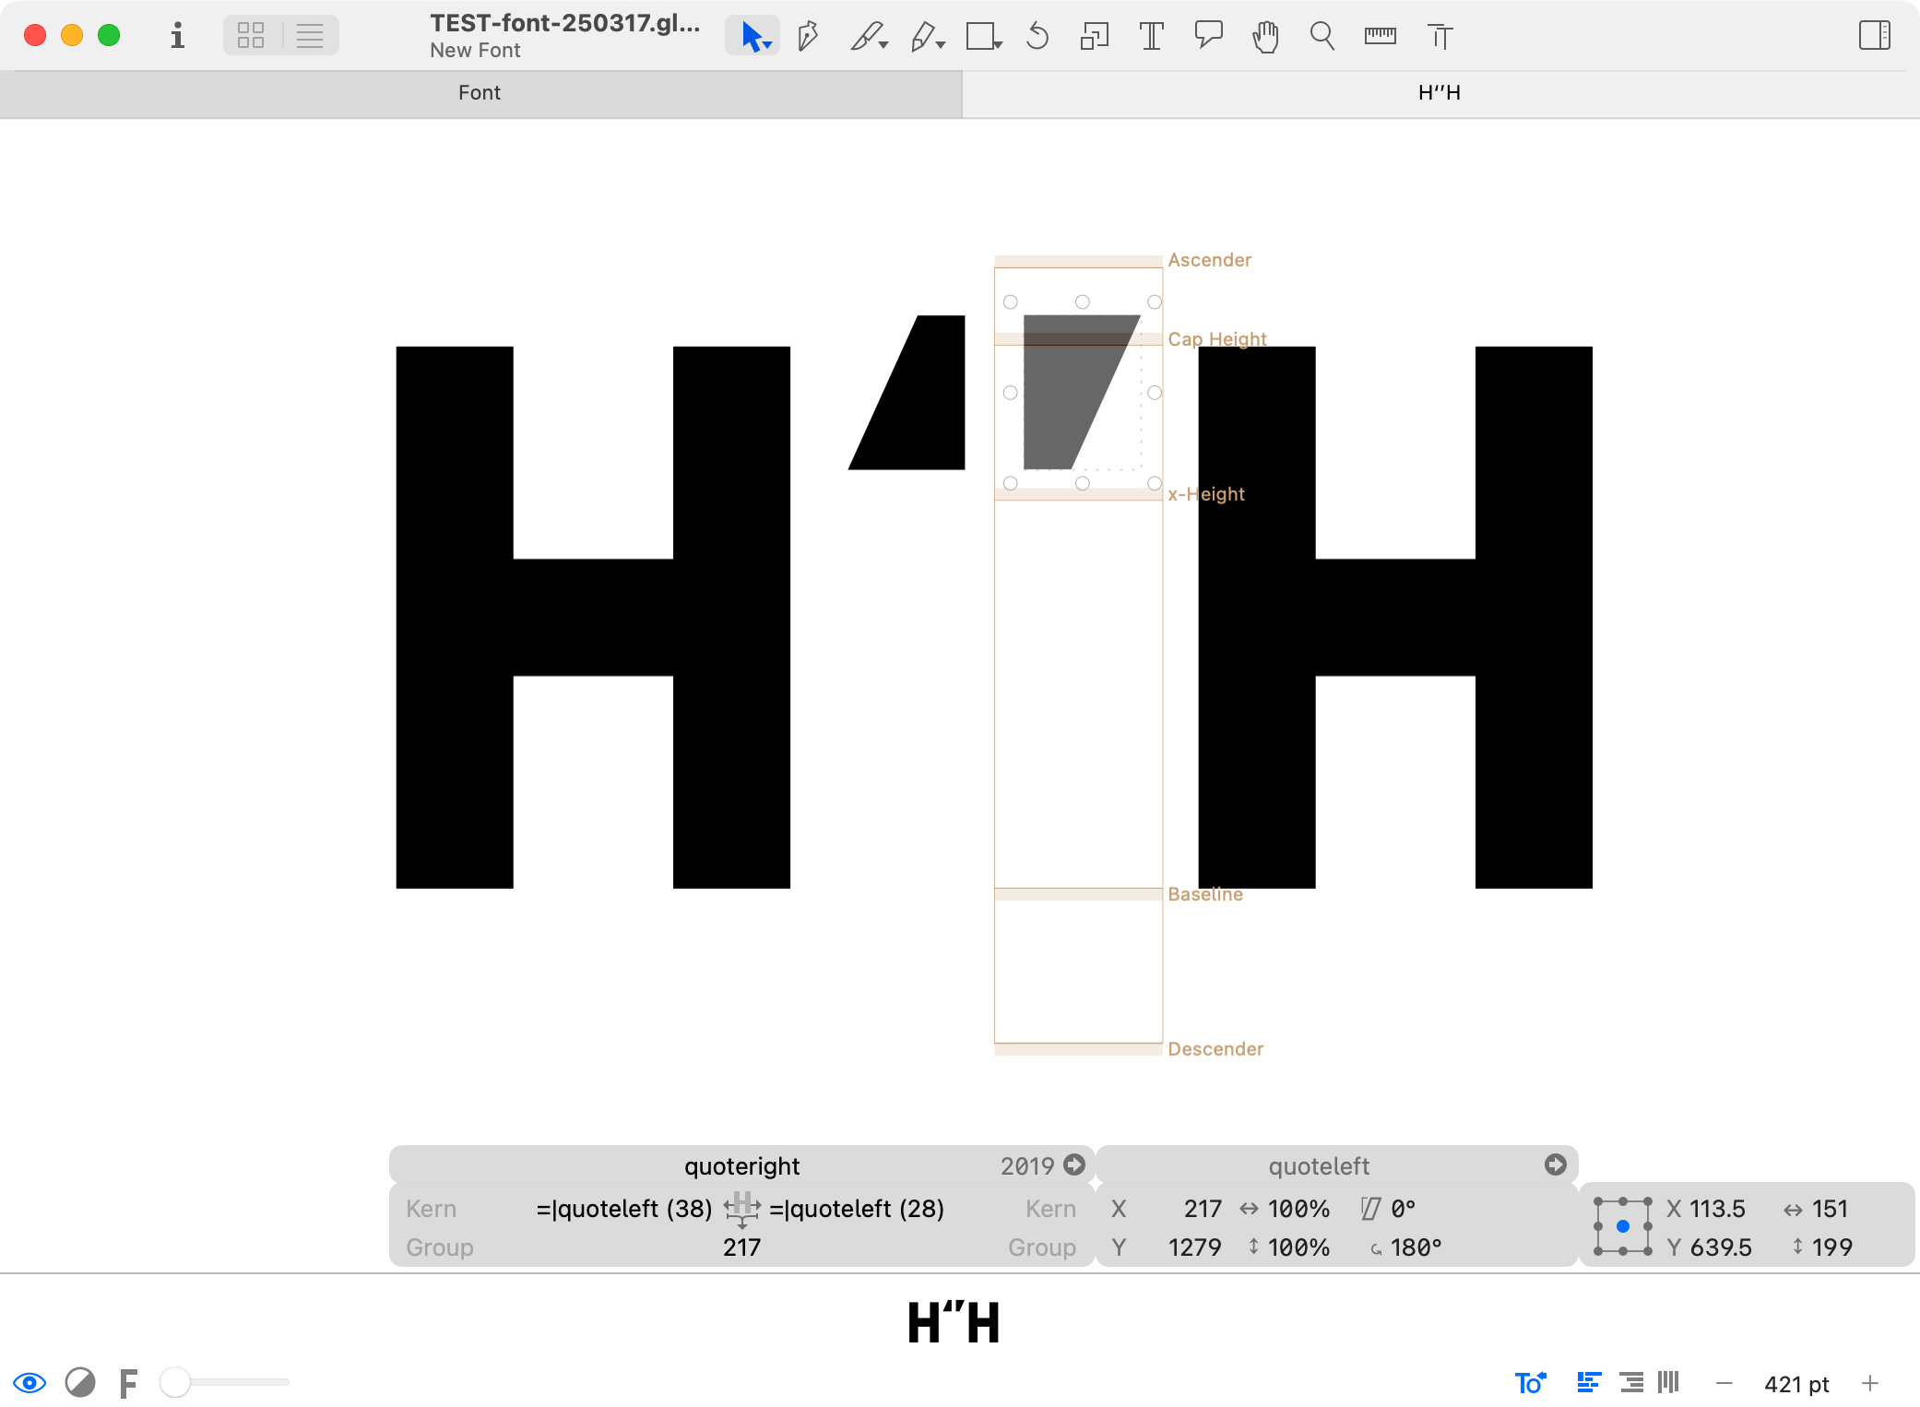Select the Measurement ruler tool
Screen dimensions: 1920x1407
(1380, 37)
